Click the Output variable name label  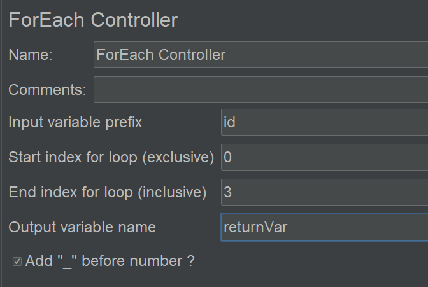[82, 227]
